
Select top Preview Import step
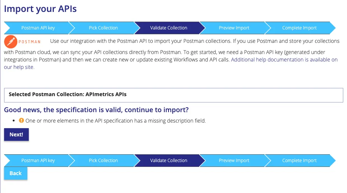point(234,28)
